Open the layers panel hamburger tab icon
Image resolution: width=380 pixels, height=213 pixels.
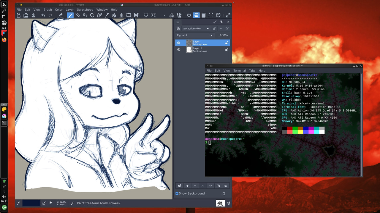178,22
